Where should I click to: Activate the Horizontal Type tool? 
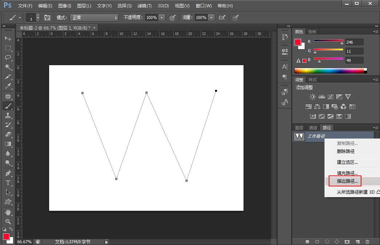pos(8,182)
